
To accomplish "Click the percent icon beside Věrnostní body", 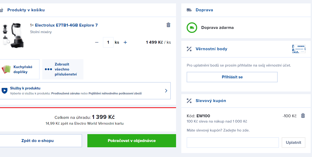I will tap(189, 49).
